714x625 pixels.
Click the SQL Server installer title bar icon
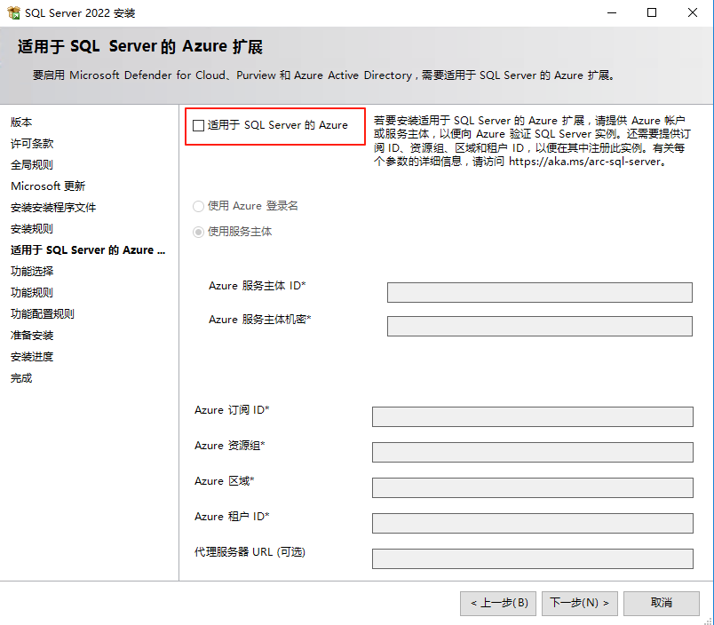[x=13, y=13]
